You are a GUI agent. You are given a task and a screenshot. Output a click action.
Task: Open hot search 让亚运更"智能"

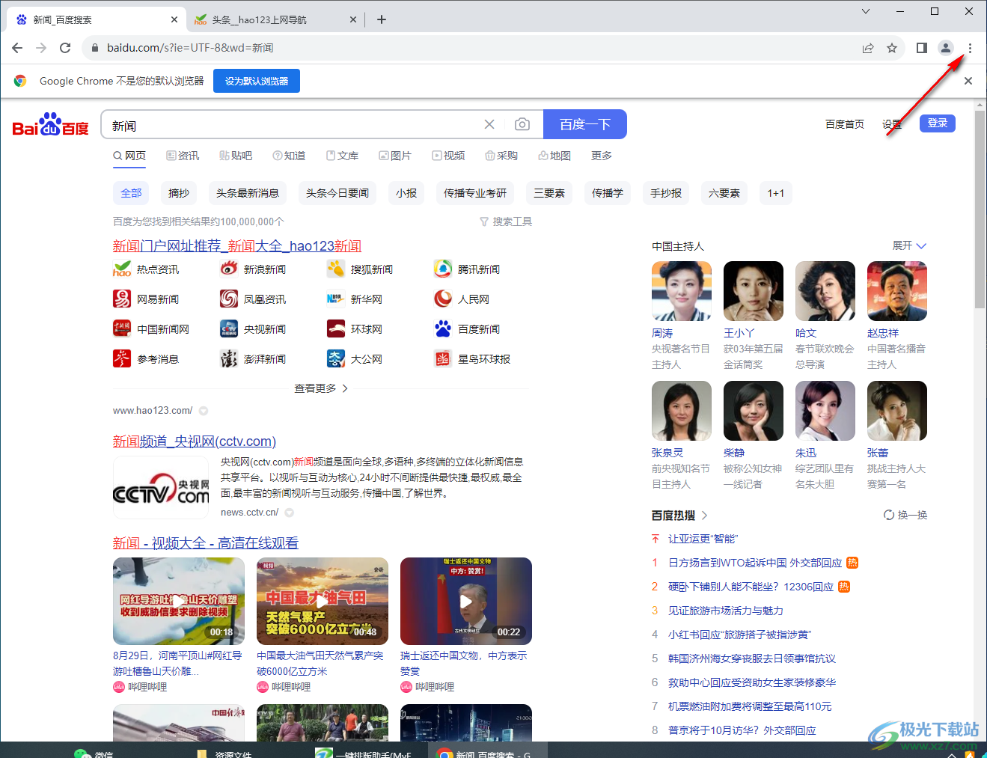point(703,539)
